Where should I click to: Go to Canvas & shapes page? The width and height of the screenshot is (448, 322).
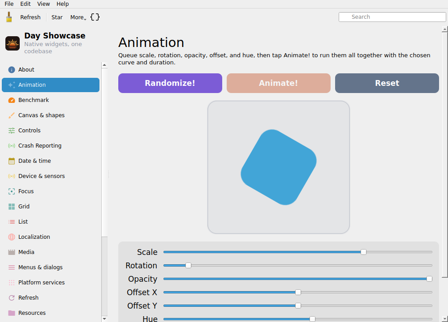coord(51,115)
